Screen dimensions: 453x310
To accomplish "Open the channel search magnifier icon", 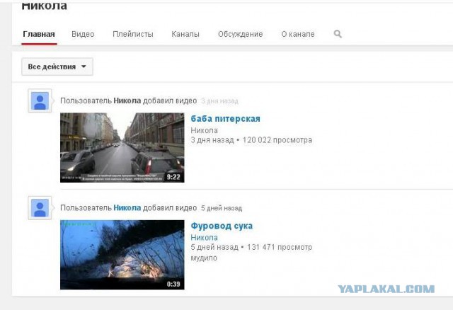I will point(338,34).
